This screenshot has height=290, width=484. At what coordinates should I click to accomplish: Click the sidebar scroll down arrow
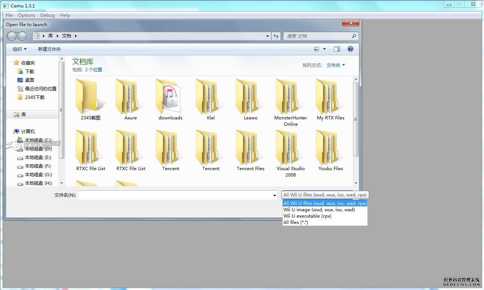62,183
